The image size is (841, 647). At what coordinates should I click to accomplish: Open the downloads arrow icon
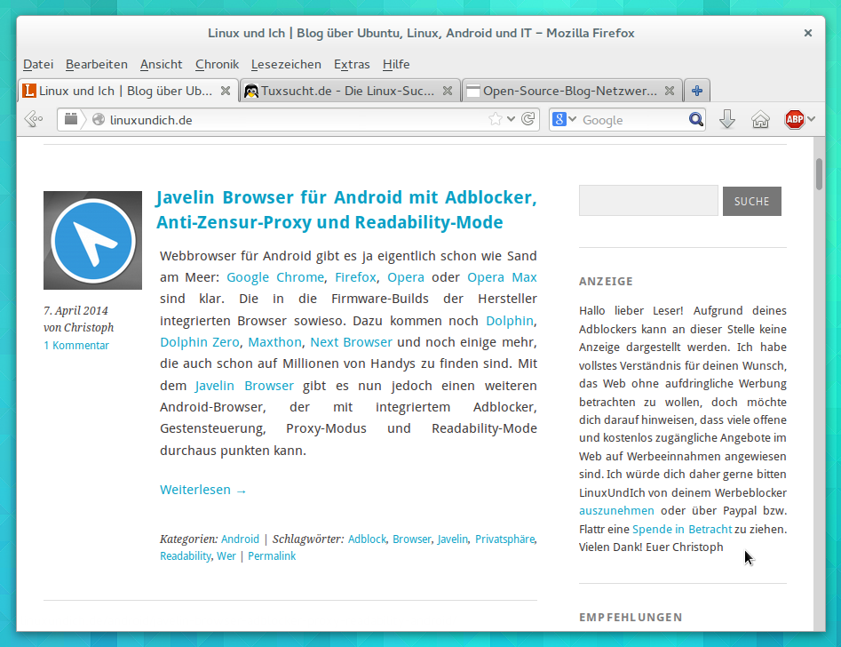(x=727, y=119)
